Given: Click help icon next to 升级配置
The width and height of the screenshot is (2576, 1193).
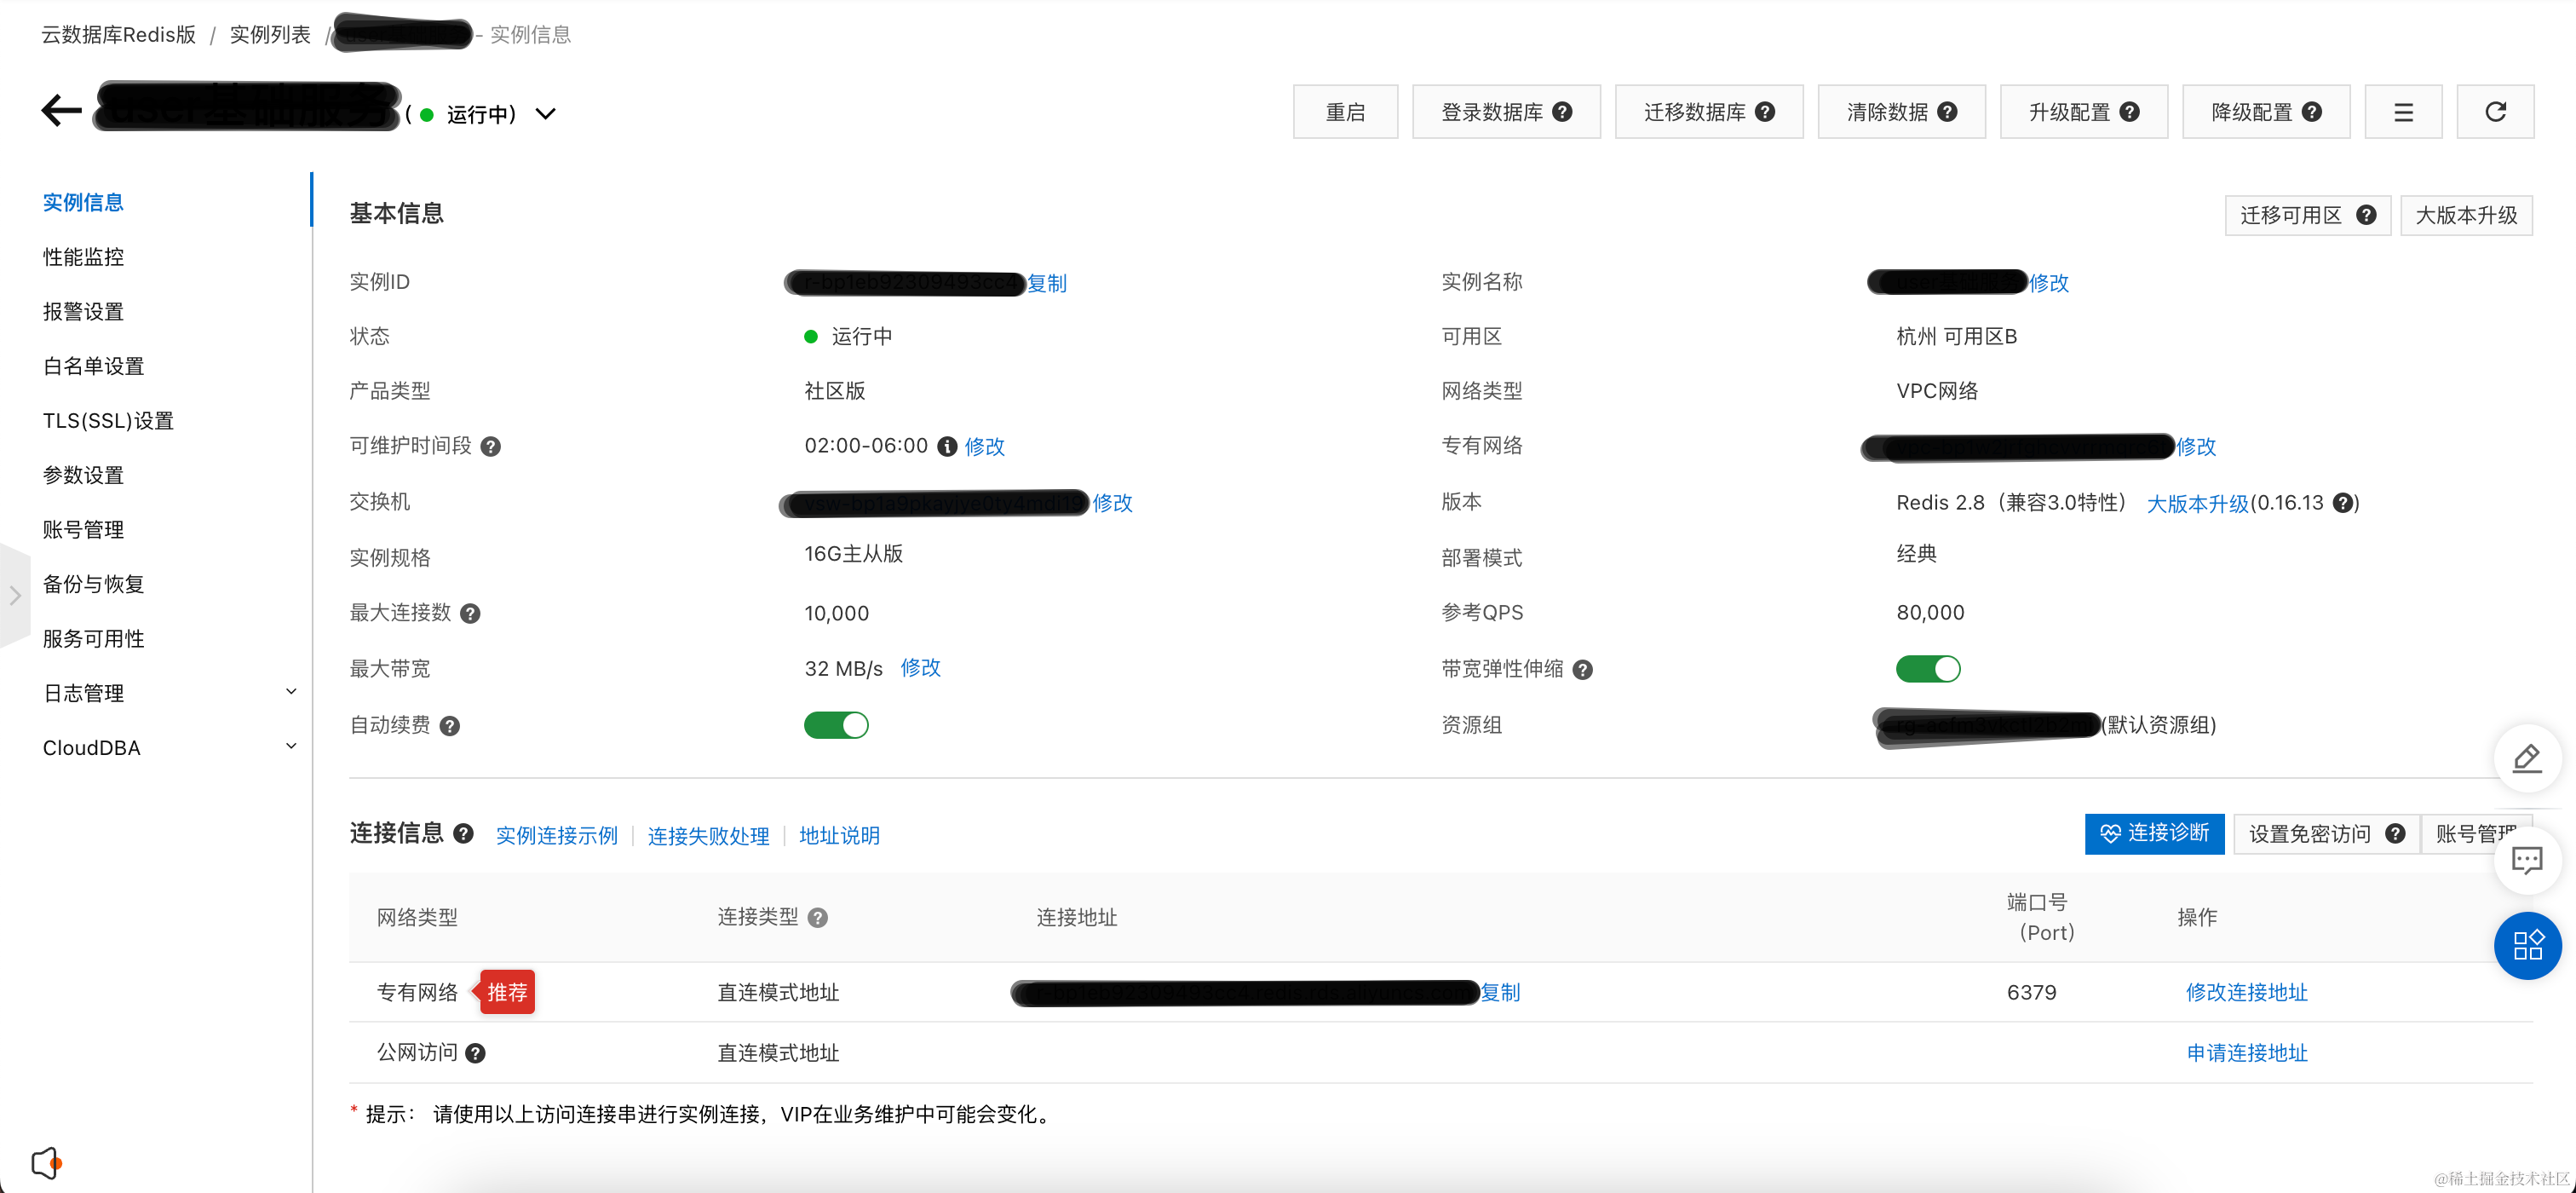Looking at the screenshot, I should [2130, 112].
